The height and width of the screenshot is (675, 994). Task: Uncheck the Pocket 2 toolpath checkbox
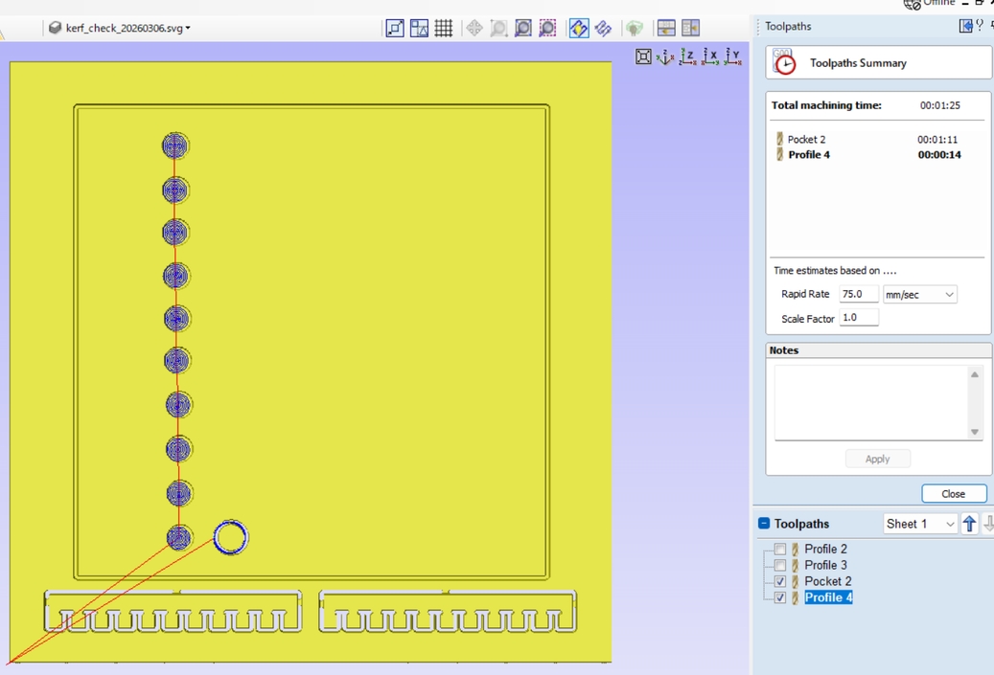click(780, 581)
